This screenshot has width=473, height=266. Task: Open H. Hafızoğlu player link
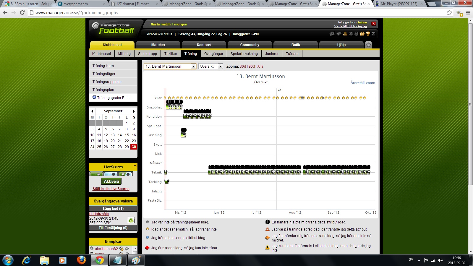point(99,214)
